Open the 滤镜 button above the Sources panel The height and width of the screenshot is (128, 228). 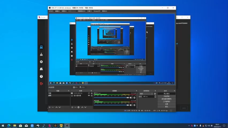82,87
